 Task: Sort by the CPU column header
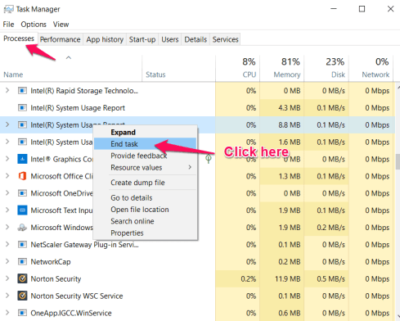[x=237, y=68]
